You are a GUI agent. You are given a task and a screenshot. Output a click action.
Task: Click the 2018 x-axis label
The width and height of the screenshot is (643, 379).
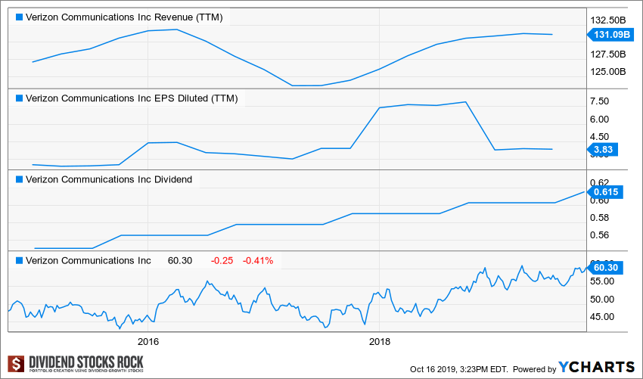pos(380,341)
